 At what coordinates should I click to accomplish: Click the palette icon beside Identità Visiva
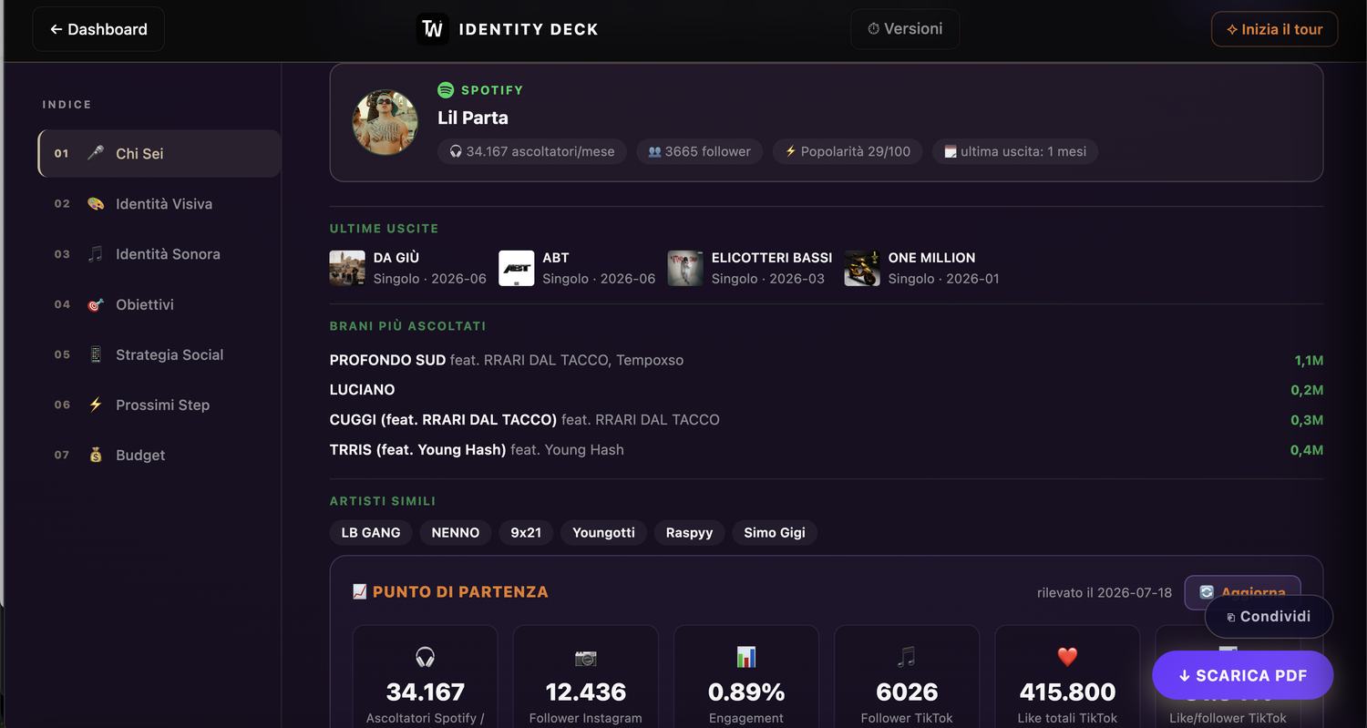pyautogui.click(x=96, y=203)
